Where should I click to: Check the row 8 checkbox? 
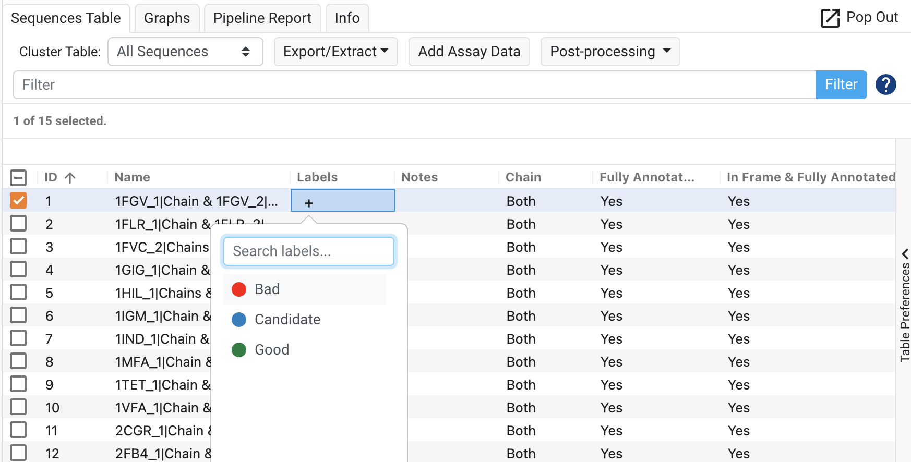pyautogui.click(x=18, y=361)
